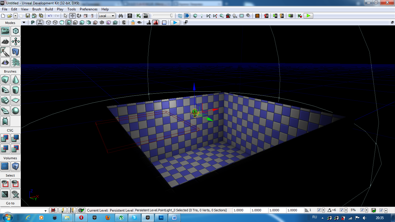The image size is (395, 222).
Task: Adjust the far clipping plane slider
Action: pyautogui.click(x=163, y=16)
